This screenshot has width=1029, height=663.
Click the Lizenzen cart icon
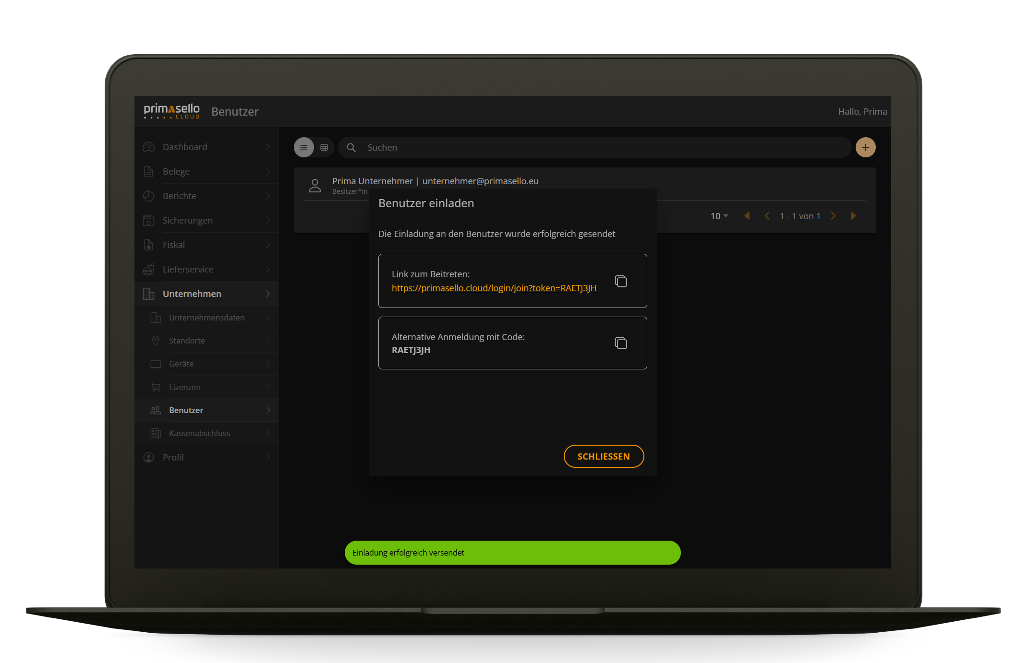[156, 387]
